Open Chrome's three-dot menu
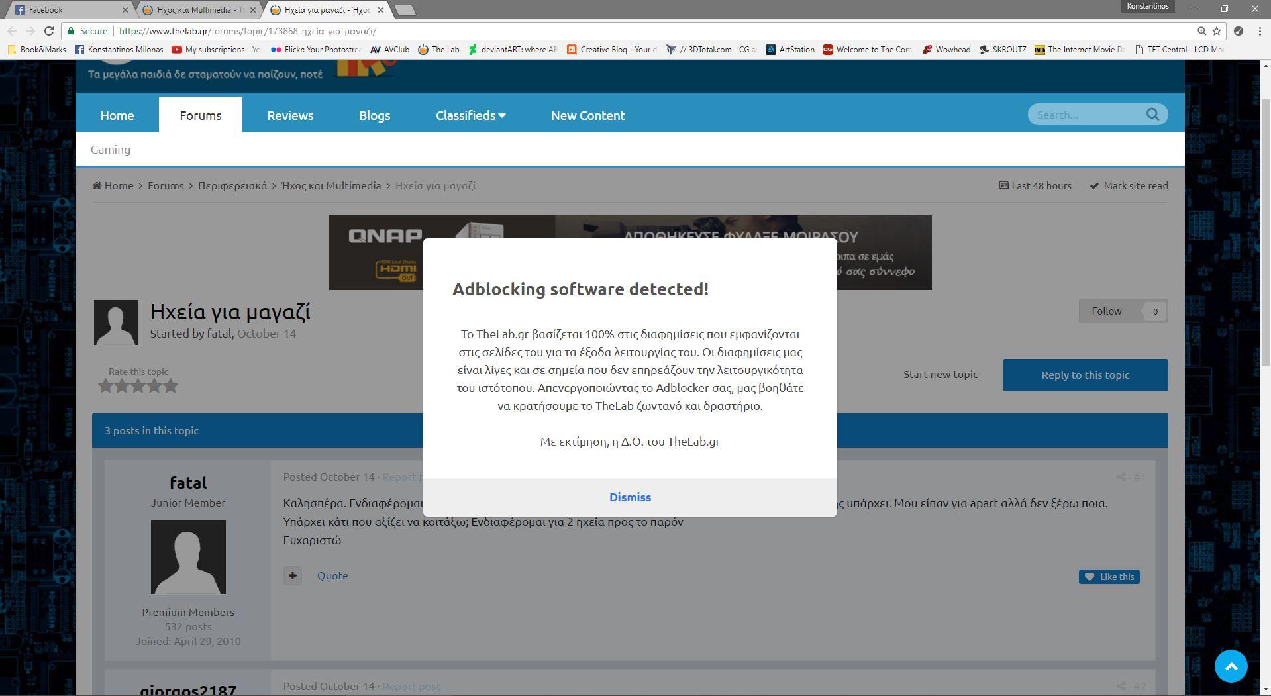 [x=1259, y=31]
